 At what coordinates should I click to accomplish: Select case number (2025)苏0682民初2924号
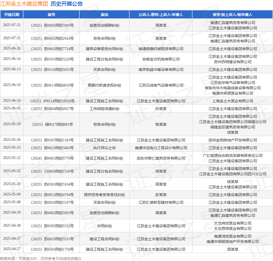click(53, 38)
